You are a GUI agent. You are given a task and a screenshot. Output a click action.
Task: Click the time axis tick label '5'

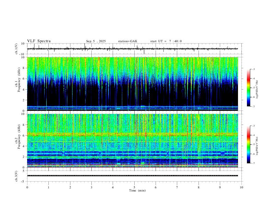coord(134,187)
